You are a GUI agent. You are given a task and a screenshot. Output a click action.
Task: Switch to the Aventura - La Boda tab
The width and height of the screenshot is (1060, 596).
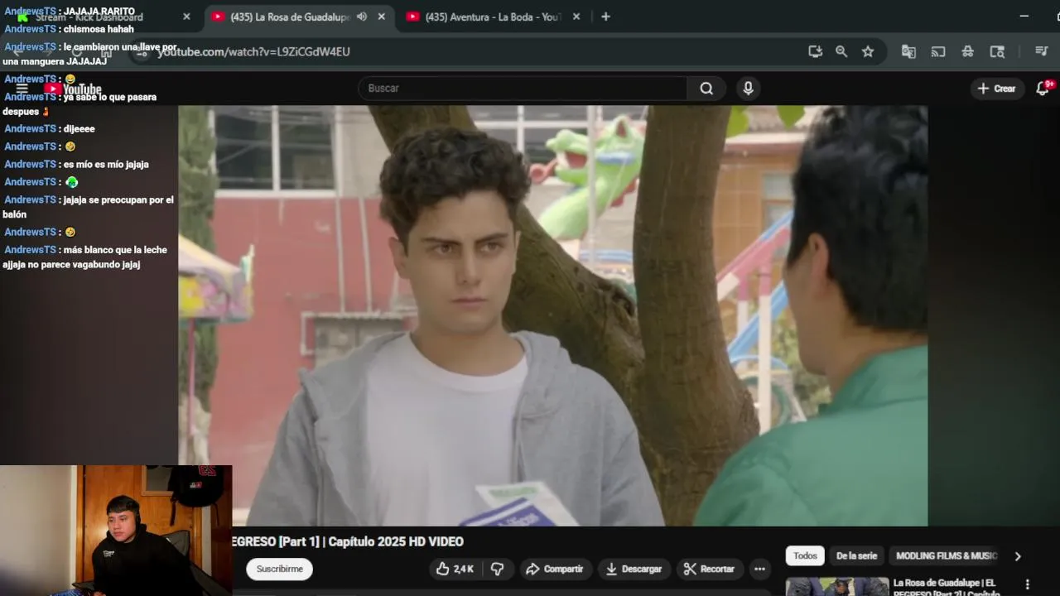click(x=493, y=17)
